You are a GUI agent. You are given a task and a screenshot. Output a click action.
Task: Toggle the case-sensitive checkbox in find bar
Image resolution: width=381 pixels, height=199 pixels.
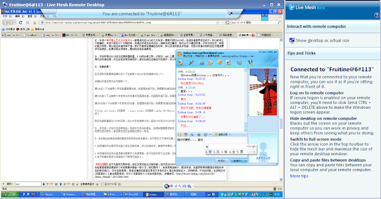(x=102, y=184)
